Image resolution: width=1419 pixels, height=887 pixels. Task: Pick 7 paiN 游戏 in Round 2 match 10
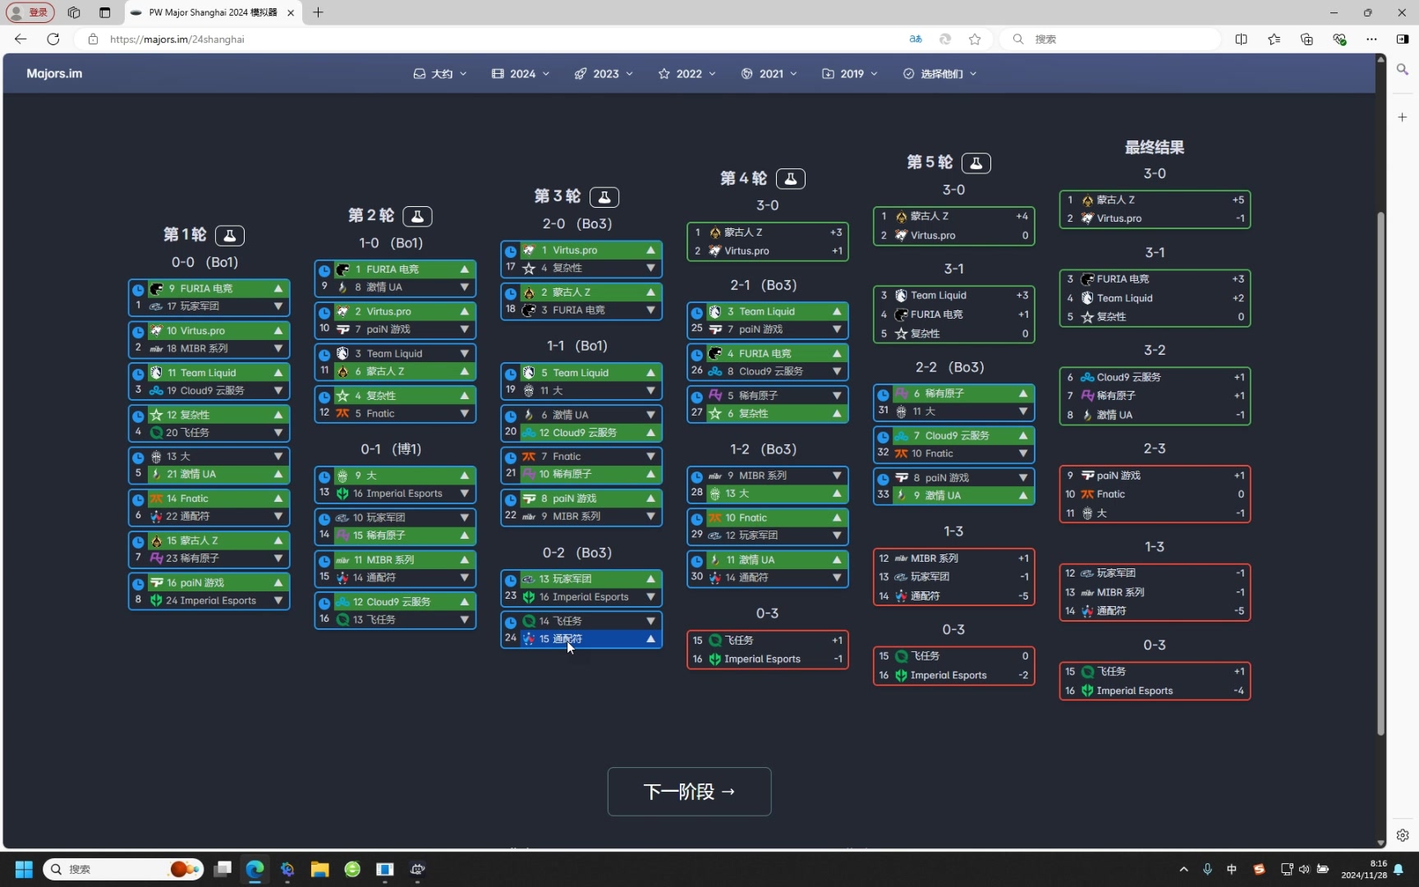tap(404, 329)
